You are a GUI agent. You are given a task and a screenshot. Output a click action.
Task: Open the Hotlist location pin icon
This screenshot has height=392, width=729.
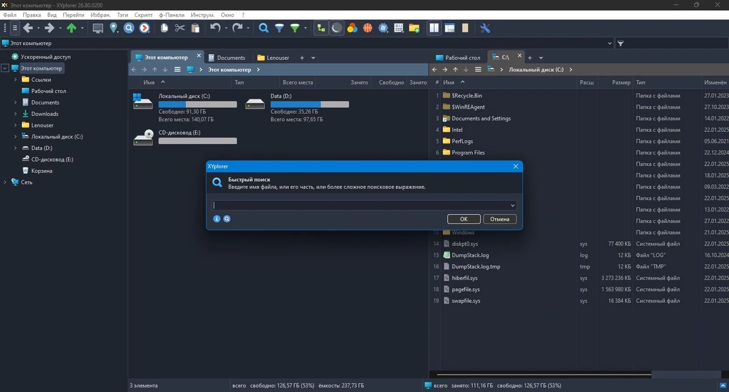pos(114,28)
